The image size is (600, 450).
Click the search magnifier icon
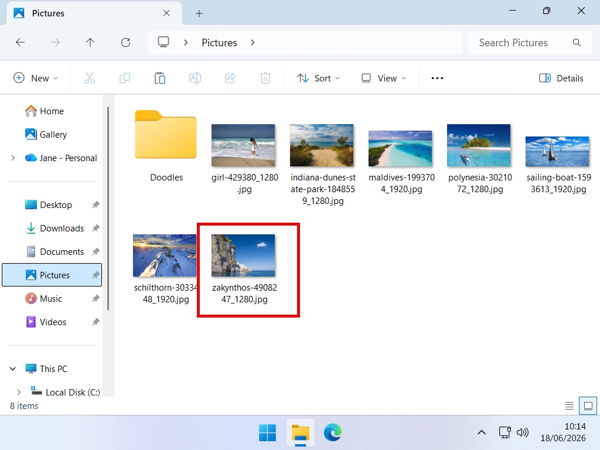(x=577, y=42)
